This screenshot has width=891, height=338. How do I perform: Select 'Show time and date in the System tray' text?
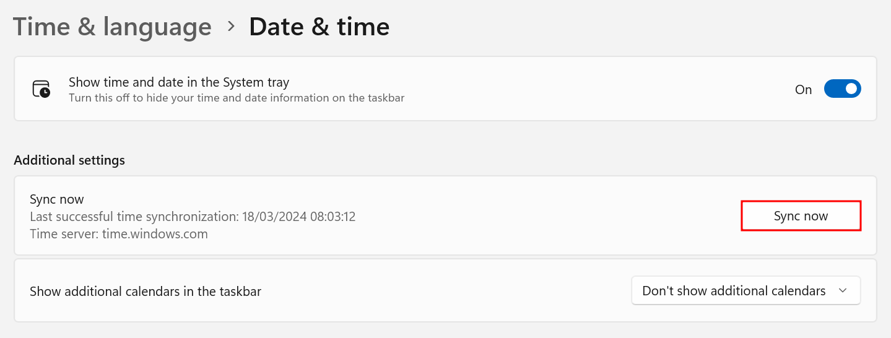point(179,82)
